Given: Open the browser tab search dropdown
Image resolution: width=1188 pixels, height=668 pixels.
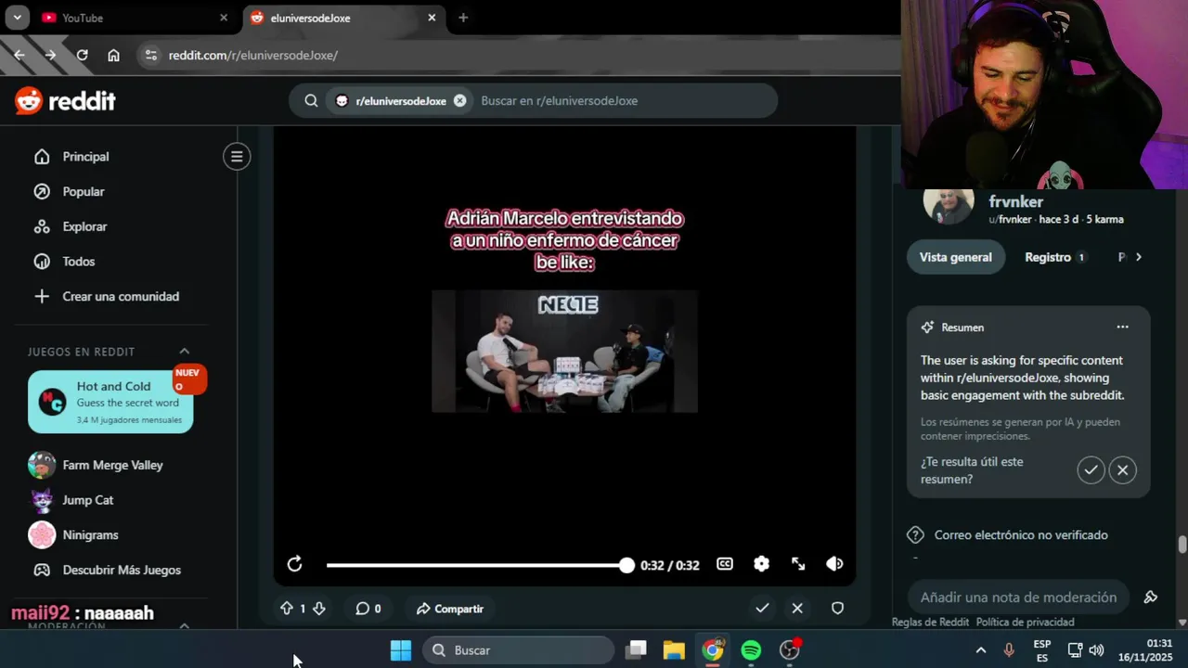Looking at the screenshot, I should 17,18.
